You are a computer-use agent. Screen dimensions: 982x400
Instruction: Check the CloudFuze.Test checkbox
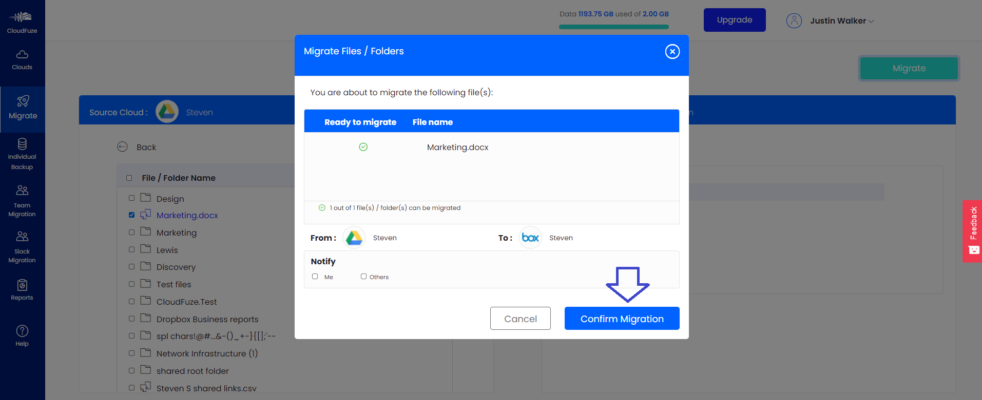(132, 302)
